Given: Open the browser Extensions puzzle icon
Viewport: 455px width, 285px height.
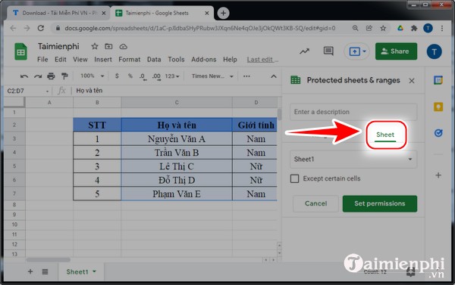Looking at the screenshot, I should (x=414, y=28).
